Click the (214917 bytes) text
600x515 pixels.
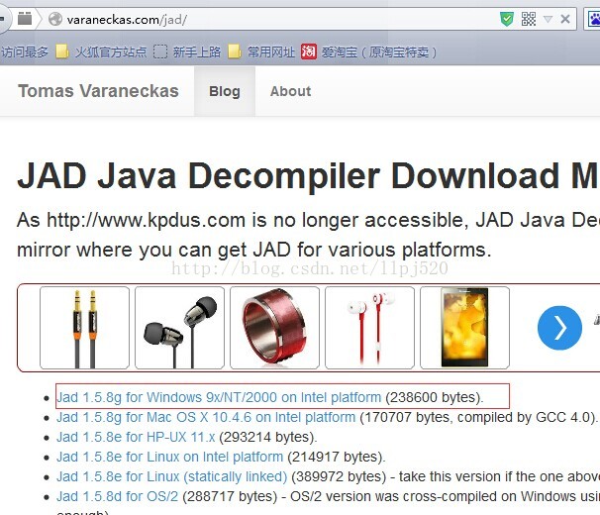coord(336,457)
